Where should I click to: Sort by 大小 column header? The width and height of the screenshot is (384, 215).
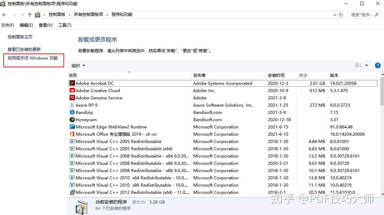tap(312, 75)
